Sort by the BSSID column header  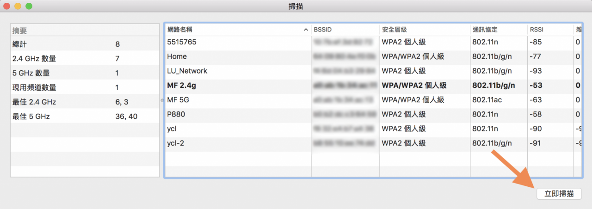[345, 30]
